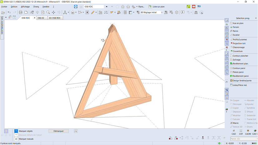Open the Parois (G) dropdown
This screenshot has height=145, width=258.
pos(256,139)
